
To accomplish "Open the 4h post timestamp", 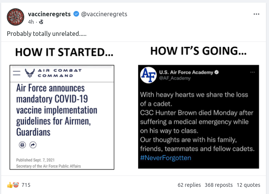I will coord(31,22).
